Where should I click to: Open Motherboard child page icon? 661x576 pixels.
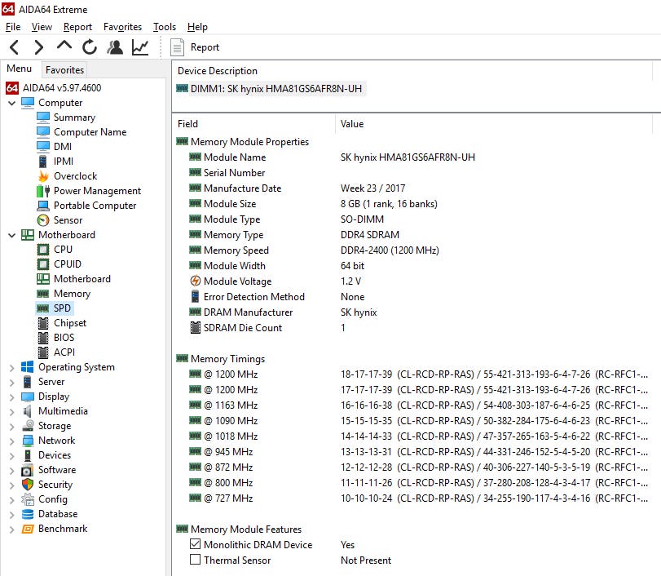pos(42,279)
